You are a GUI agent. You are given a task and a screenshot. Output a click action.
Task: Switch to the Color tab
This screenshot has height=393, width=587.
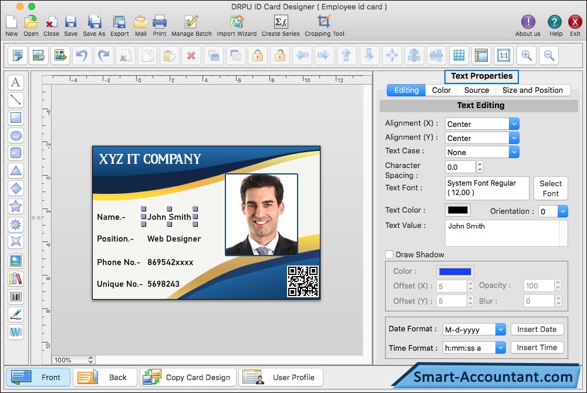tap(441, 90)
